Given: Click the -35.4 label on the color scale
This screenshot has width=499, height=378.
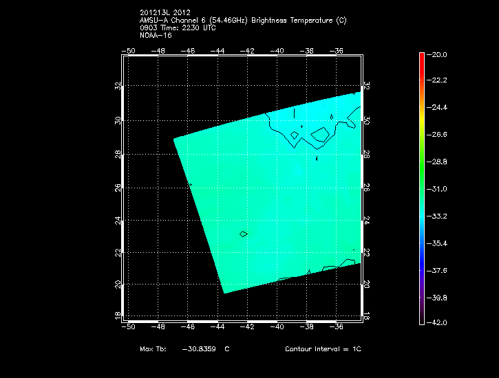Looking at the screenshot, I should coord(439,243).
